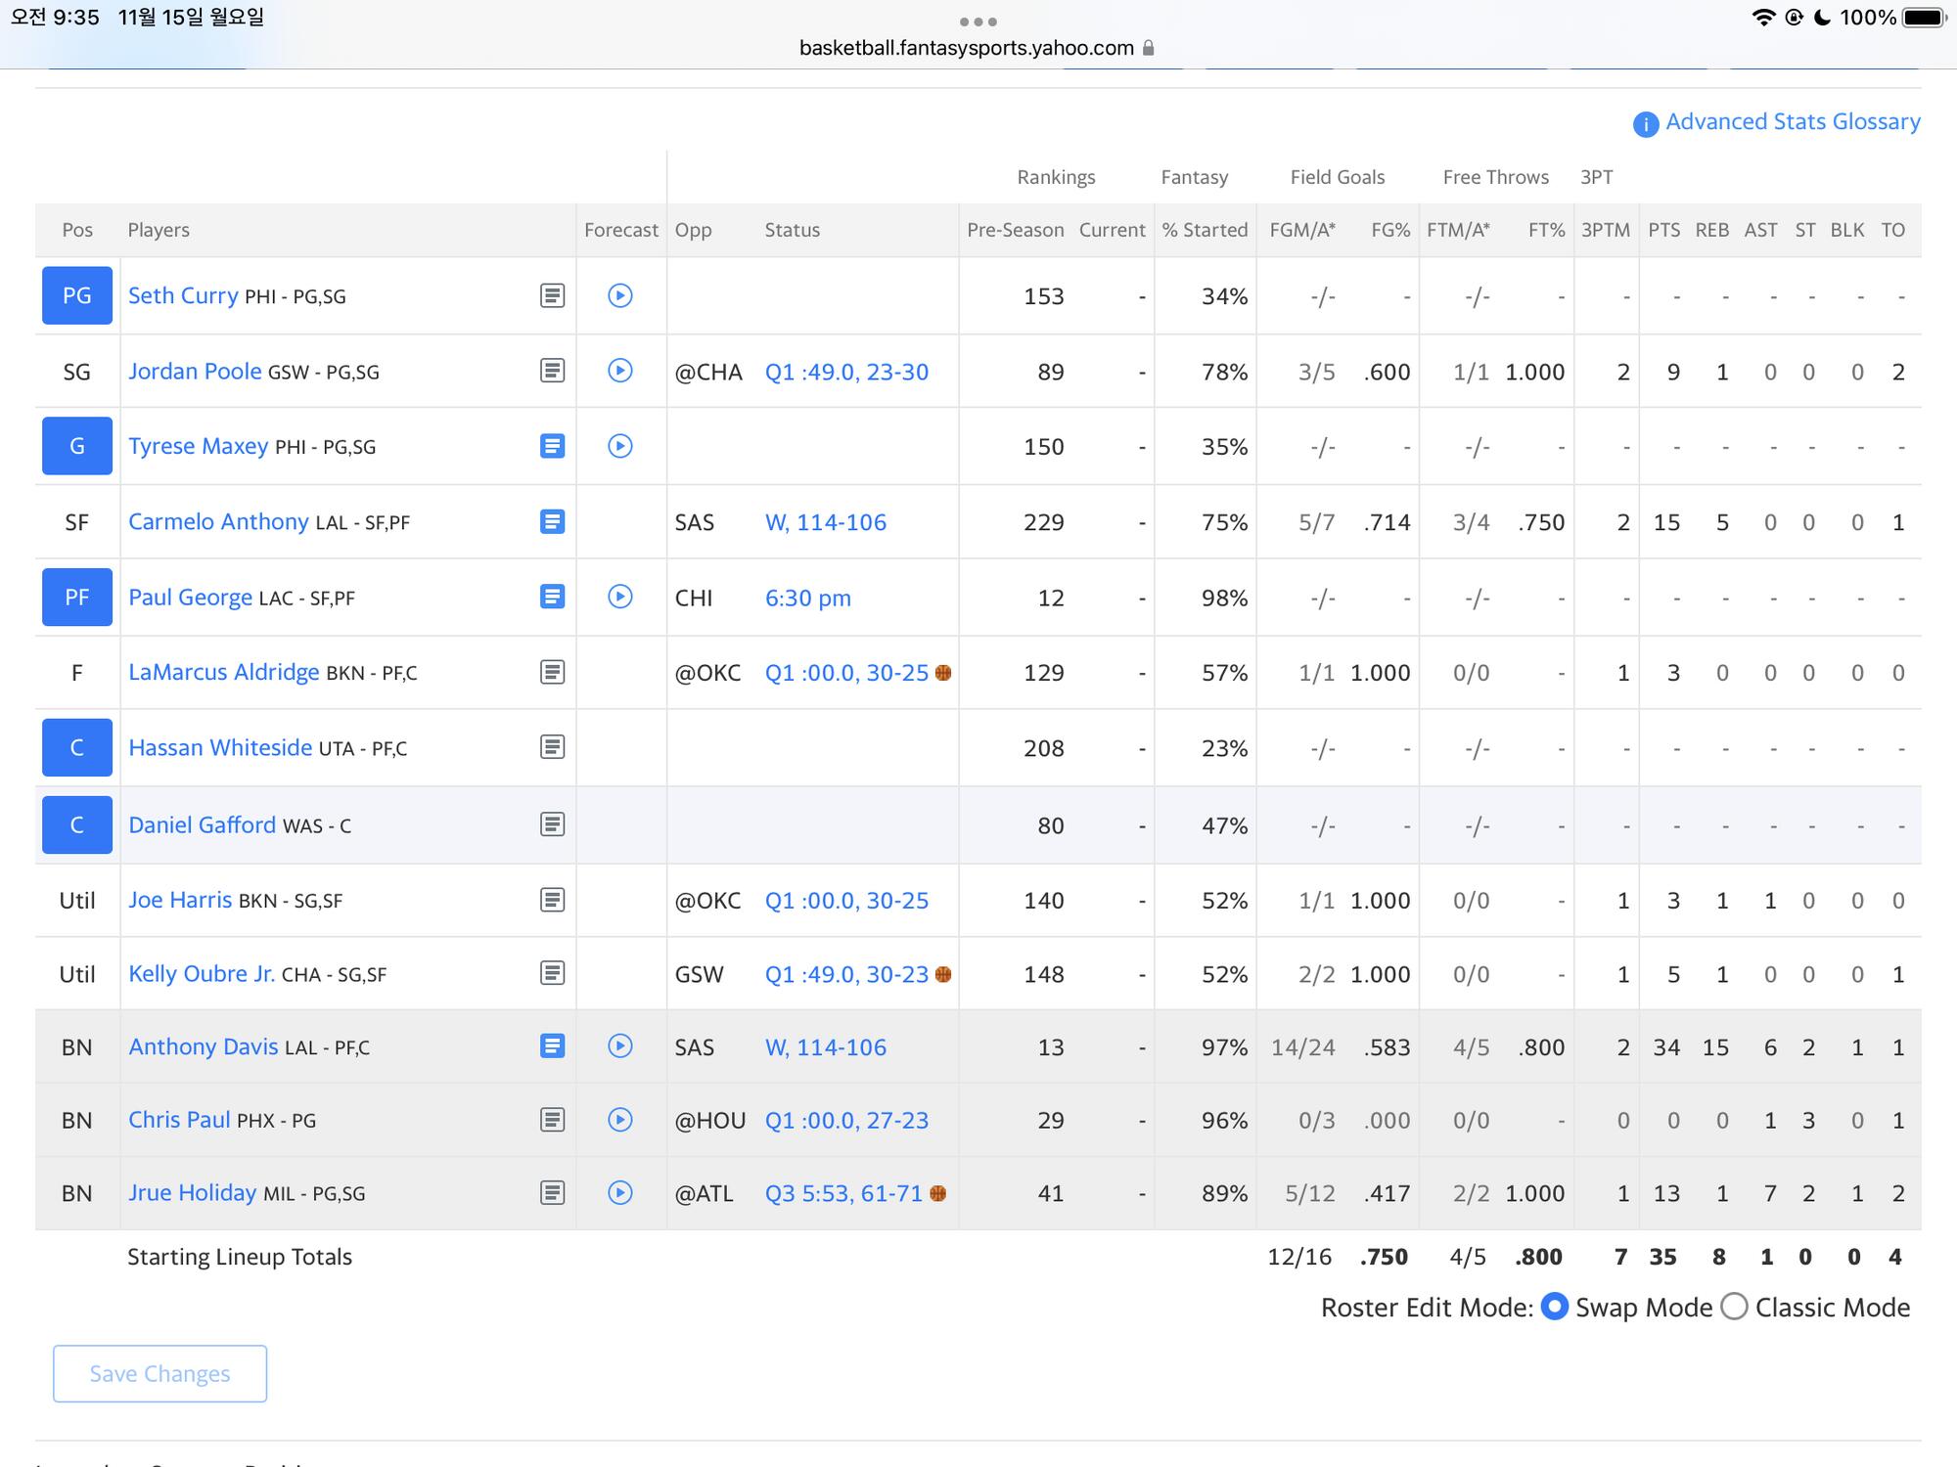
Task: Select Swap Mode radio button
Action: pos(1554,1307)
